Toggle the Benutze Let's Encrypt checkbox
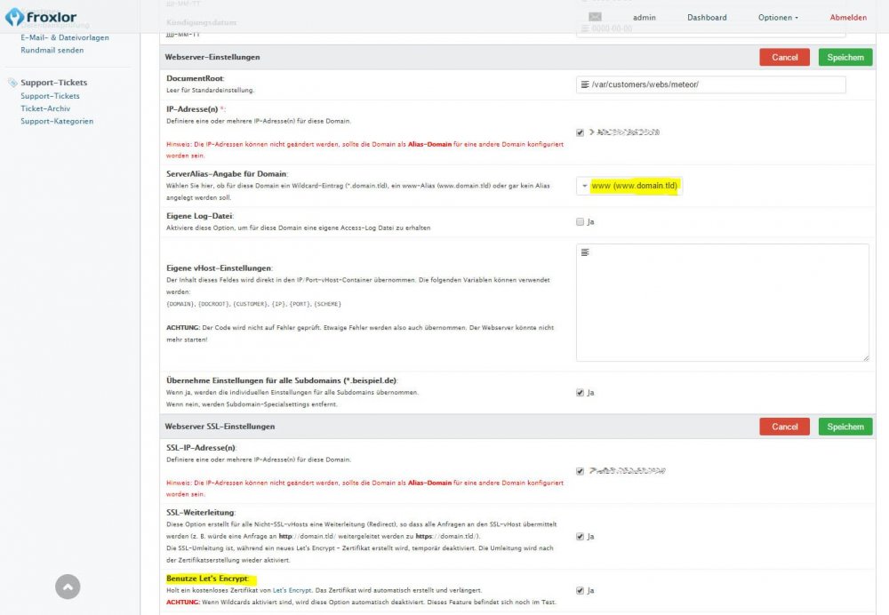The width and height of the screenshot is (889, 615). pos(580,591)
